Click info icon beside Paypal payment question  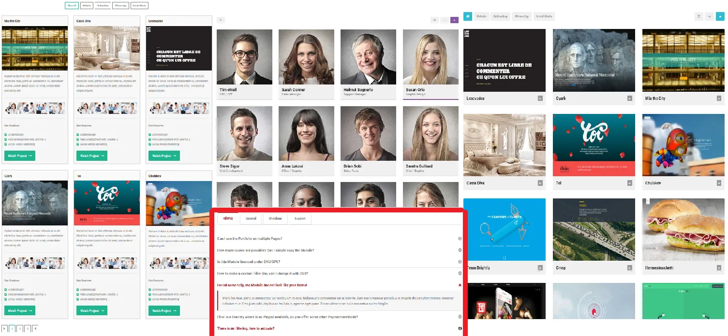tap(460, 317)
